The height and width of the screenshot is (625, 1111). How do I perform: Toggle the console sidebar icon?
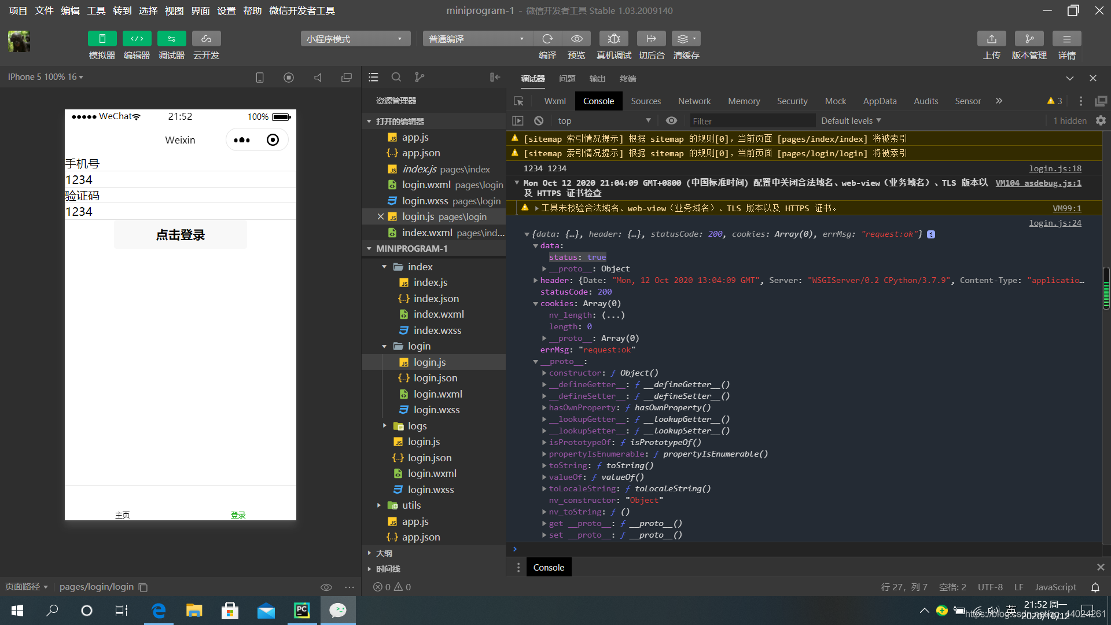coord(518,121)
